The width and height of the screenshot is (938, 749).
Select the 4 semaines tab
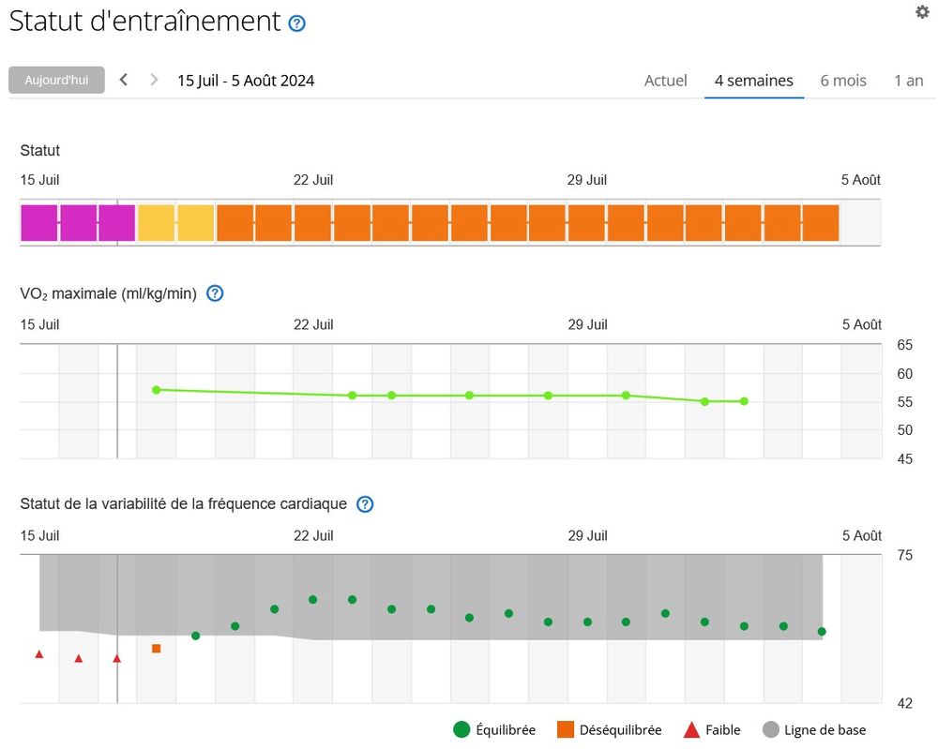(x=753, y=81)
